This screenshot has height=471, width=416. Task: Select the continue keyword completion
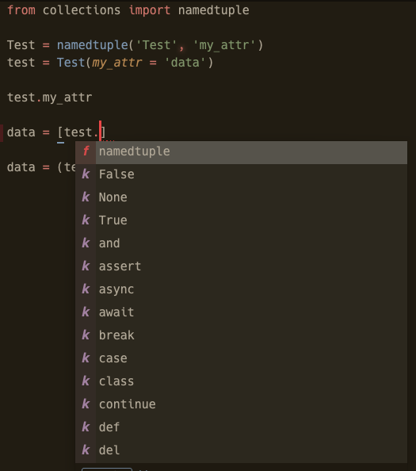241,404
